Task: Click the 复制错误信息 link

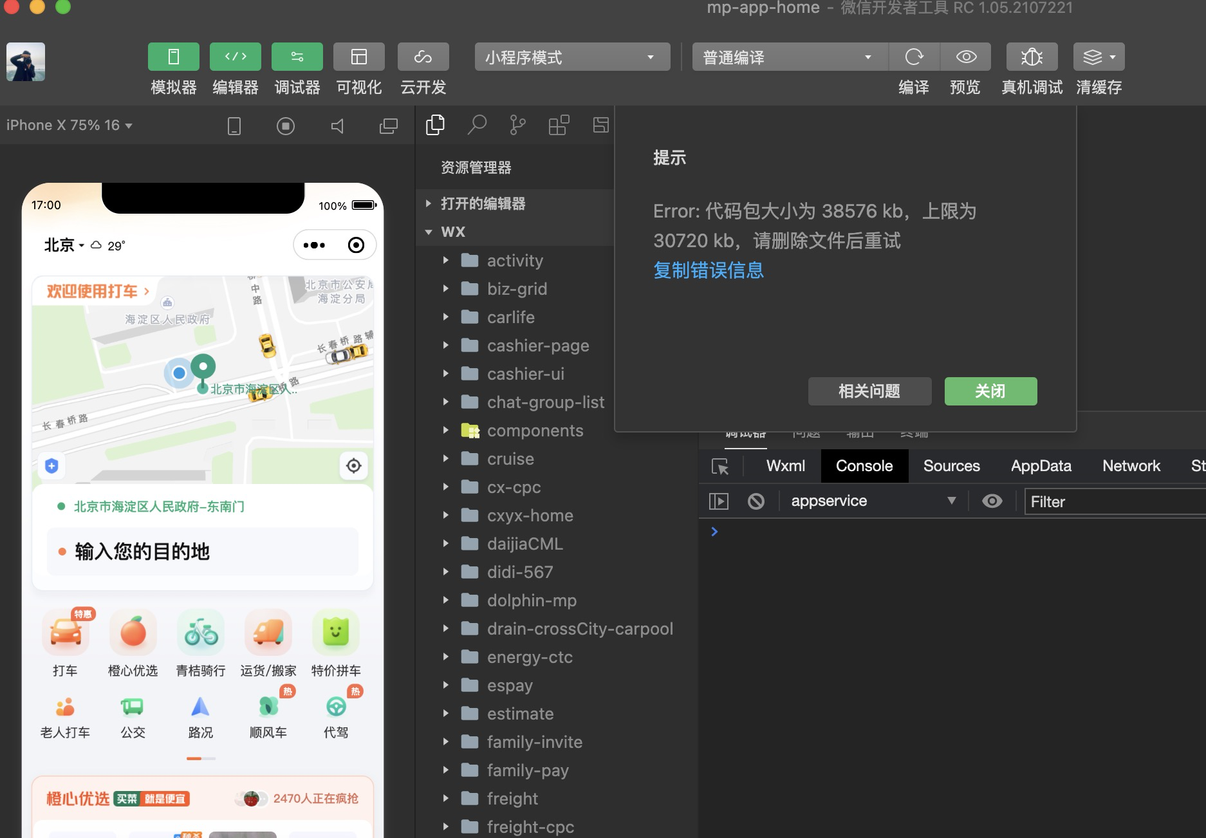Action: click(709, 270)
